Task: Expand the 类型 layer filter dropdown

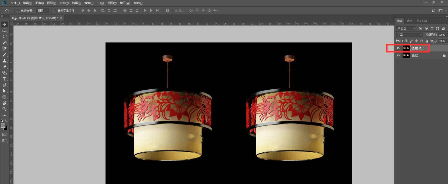Action: click(x=406, y=29)
